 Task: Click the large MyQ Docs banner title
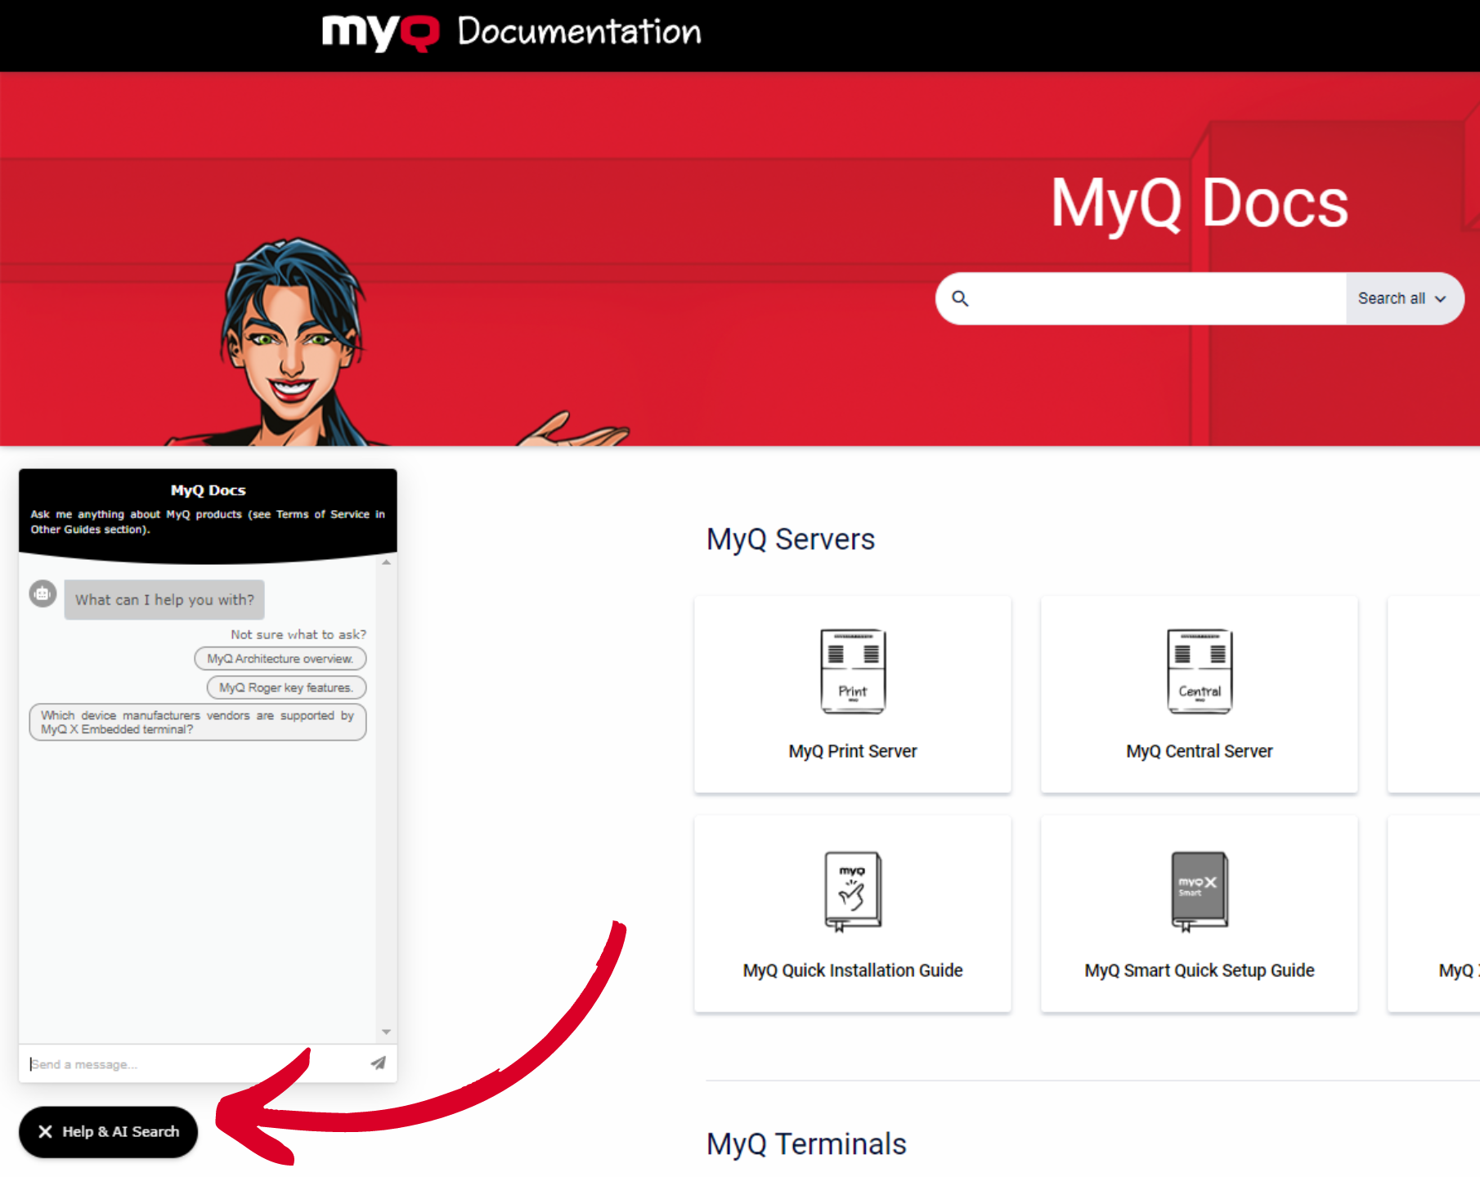[x=1200, y=204]
